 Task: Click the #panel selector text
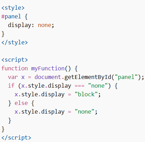[11, 17]
